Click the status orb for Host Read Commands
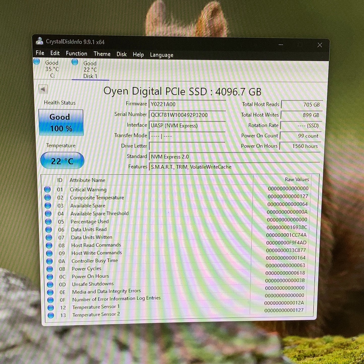The height and width of the screenshot is (364, 364). [x=49, y=245]
